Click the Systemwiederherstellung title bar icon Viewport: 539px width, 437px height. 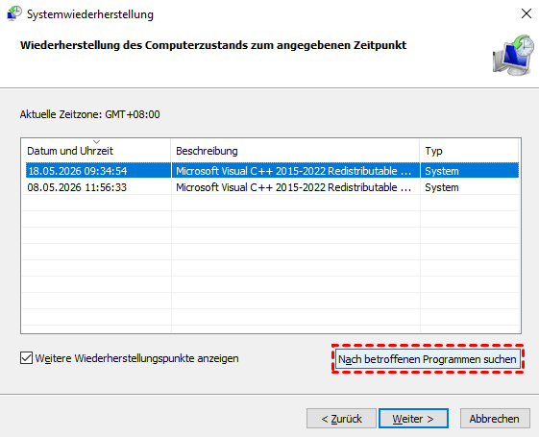(14, 14)
